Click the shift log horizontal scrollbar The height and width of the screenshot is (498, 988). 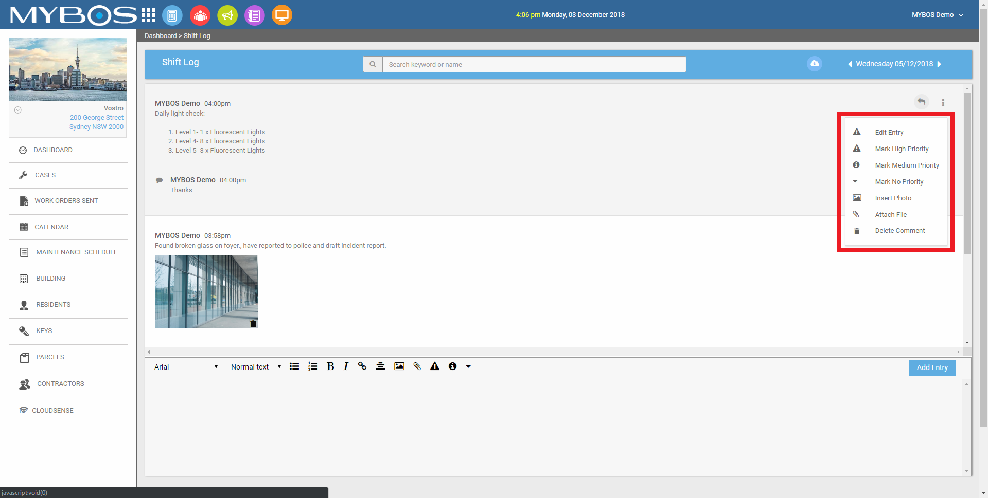click(x=554, y=352)
